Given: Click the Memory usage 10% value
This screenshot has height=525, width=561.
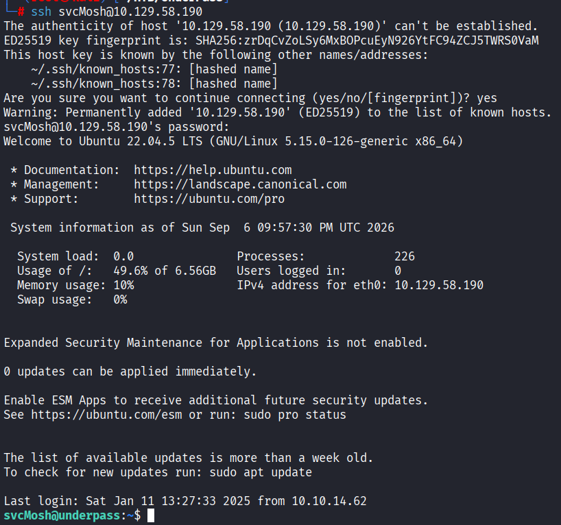Looking at the screenshot, I should coord(124,285).
